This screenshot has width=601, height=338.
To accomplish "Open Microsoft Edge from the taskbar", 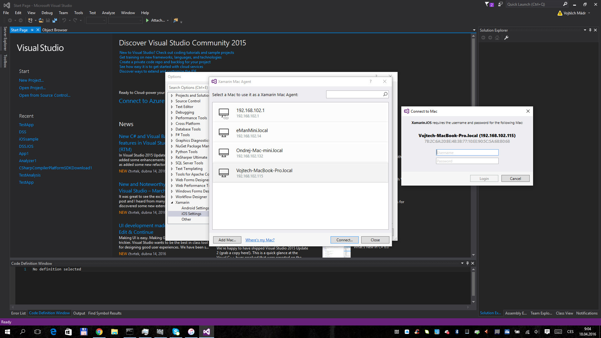I will (53, 332).
